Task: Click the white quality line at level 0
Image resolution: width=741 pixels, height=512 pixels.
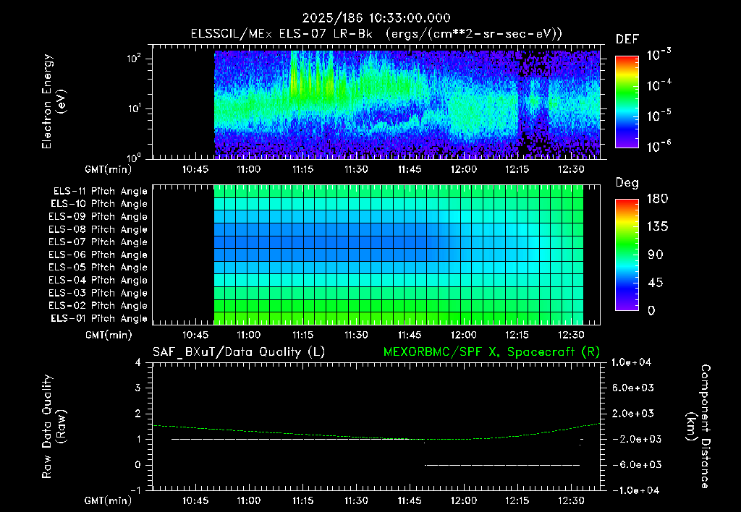Action: pos(502,465)
